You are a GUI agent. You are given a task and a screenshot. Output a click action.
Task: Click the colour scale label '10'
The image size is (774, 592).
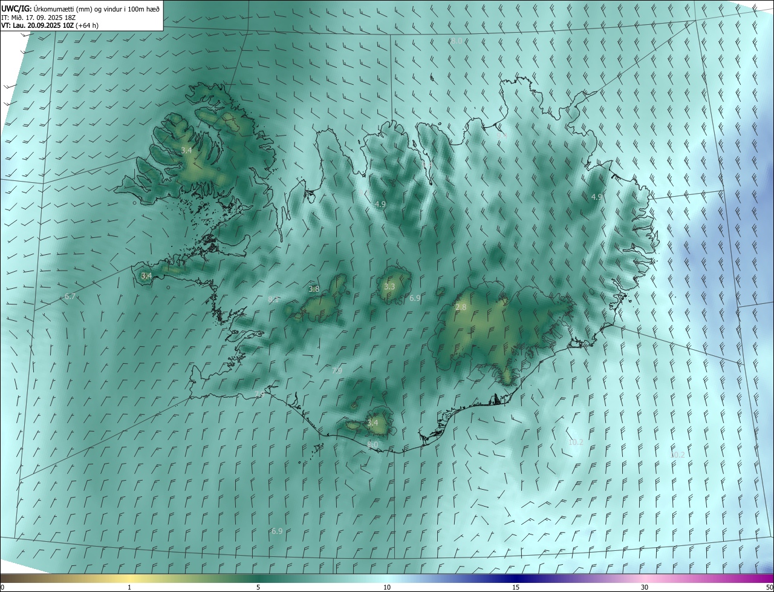point(387,587)
